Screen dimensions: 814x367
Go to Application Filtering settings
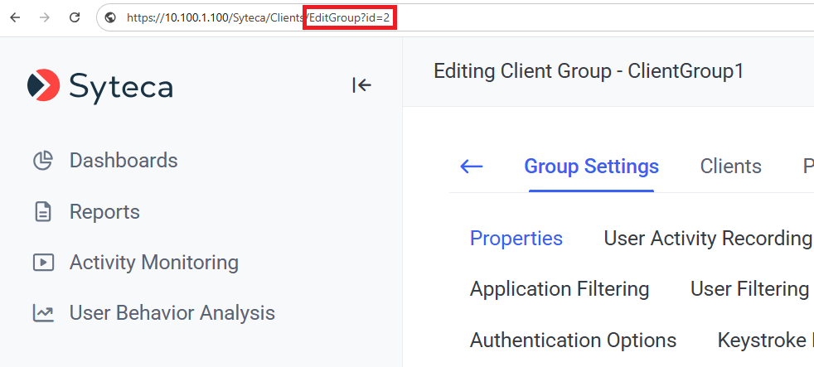coord(559,289)
